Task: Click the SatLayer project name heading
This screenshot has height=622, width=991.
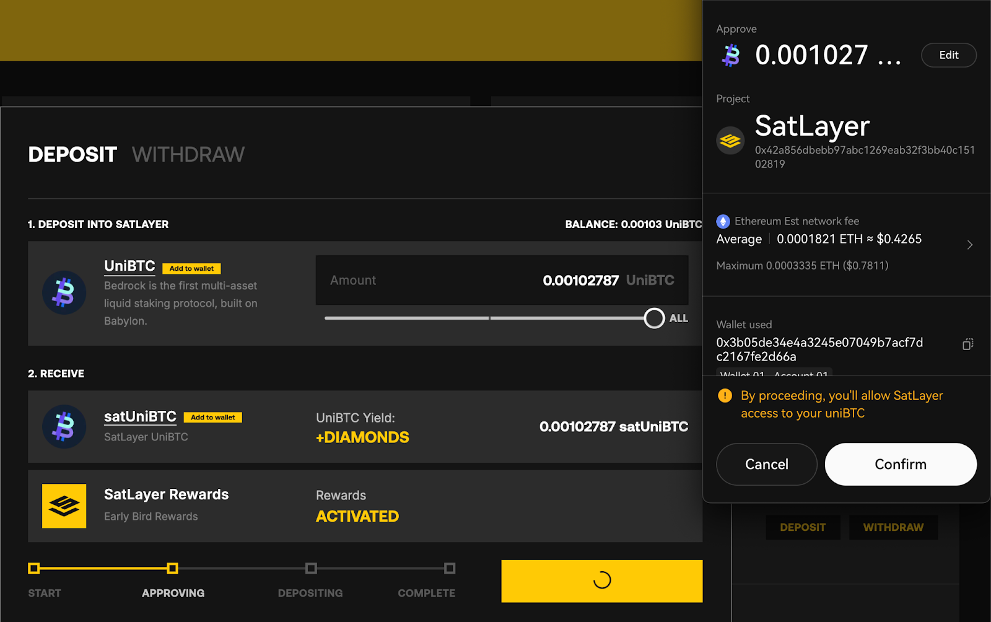Action: tap(812, 126)
